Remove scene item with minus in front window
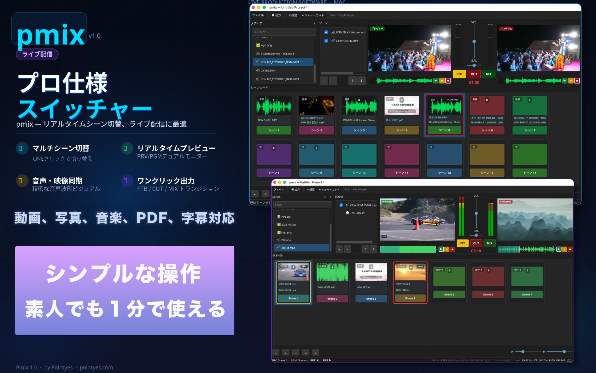This screenshot has height=373, width=596. (x=347, y=249)
